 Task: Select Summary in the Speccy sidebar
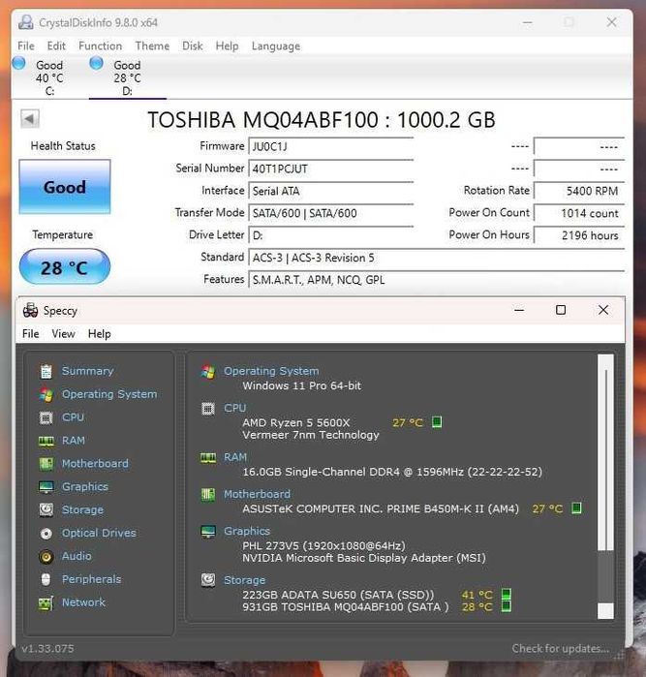[88, 371]
